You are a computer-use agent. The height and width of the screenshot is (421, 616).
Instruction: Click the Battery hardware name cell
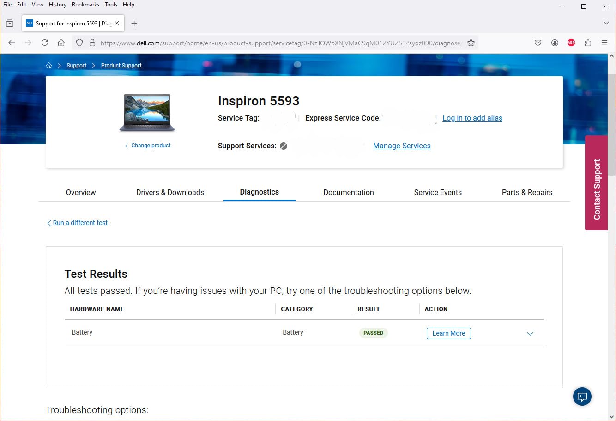(82, 332)
